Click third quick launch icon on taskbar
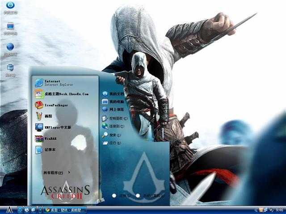Image resolution: width=286 pixels, height=214 pixels. coord(34,210)
